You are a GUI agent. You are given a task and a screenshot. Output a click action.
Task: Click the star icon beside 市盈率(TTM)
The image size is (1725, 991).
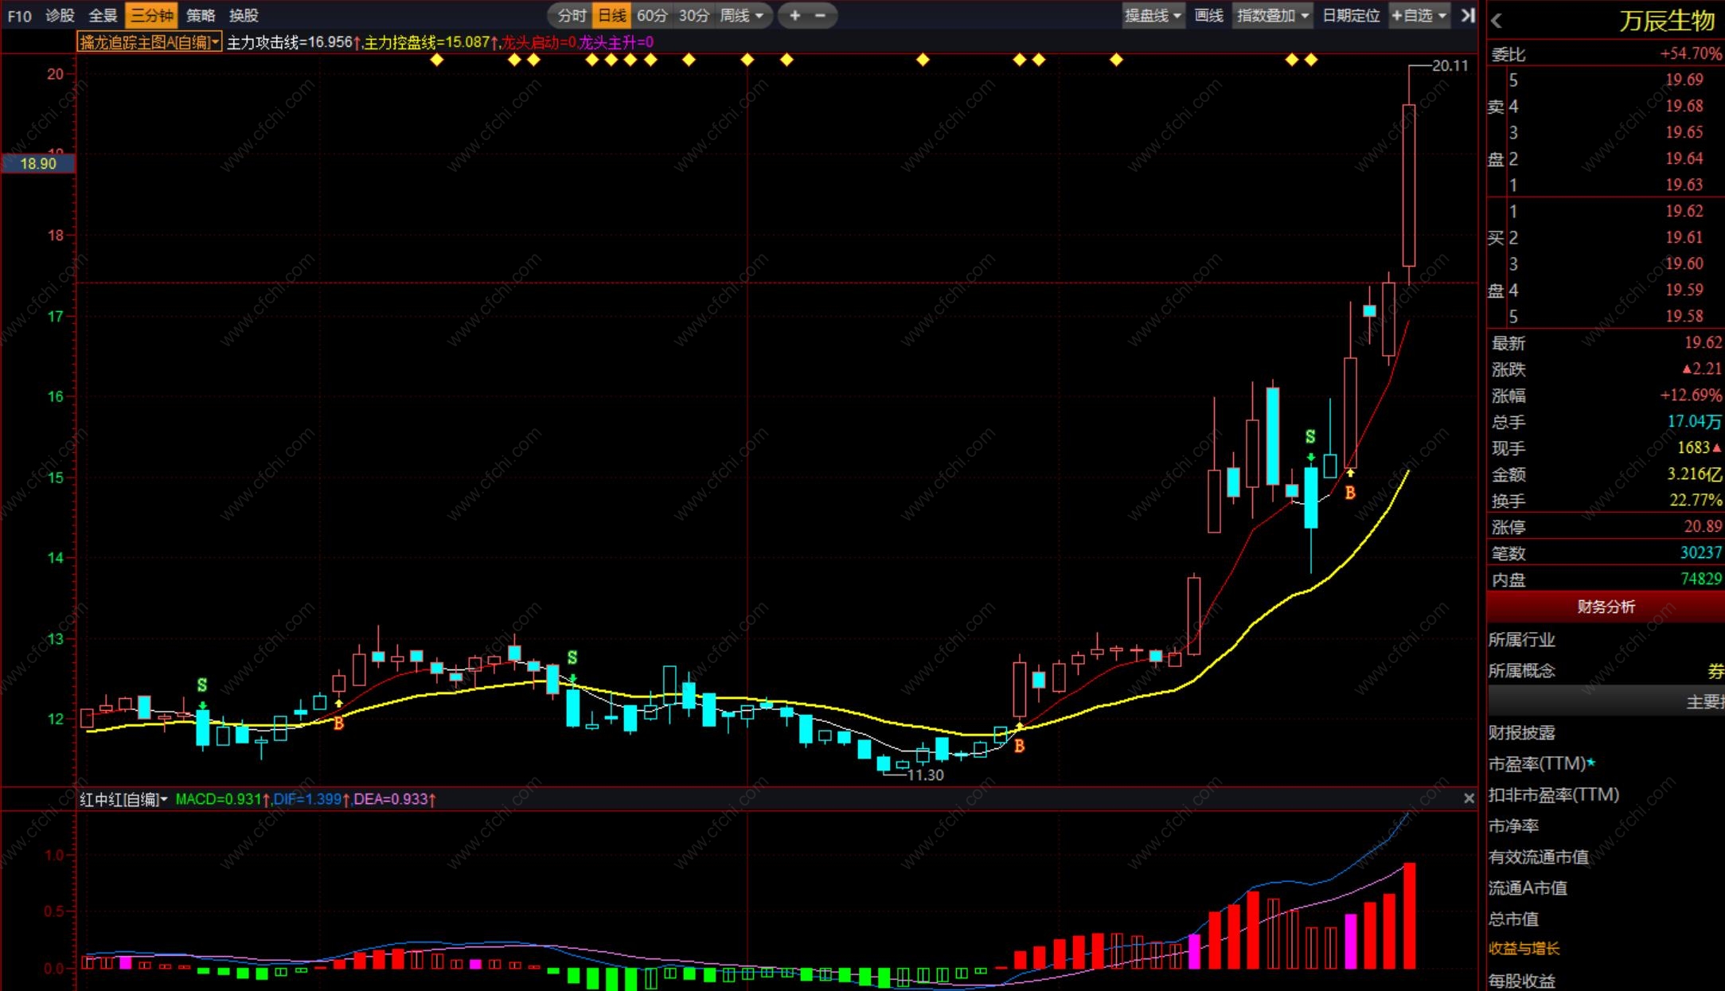(1591, 763)
